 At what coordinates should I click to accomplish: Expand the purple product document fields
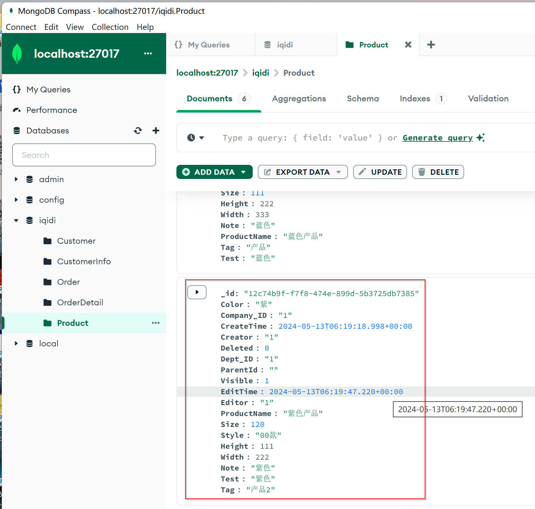click(197, 292)
